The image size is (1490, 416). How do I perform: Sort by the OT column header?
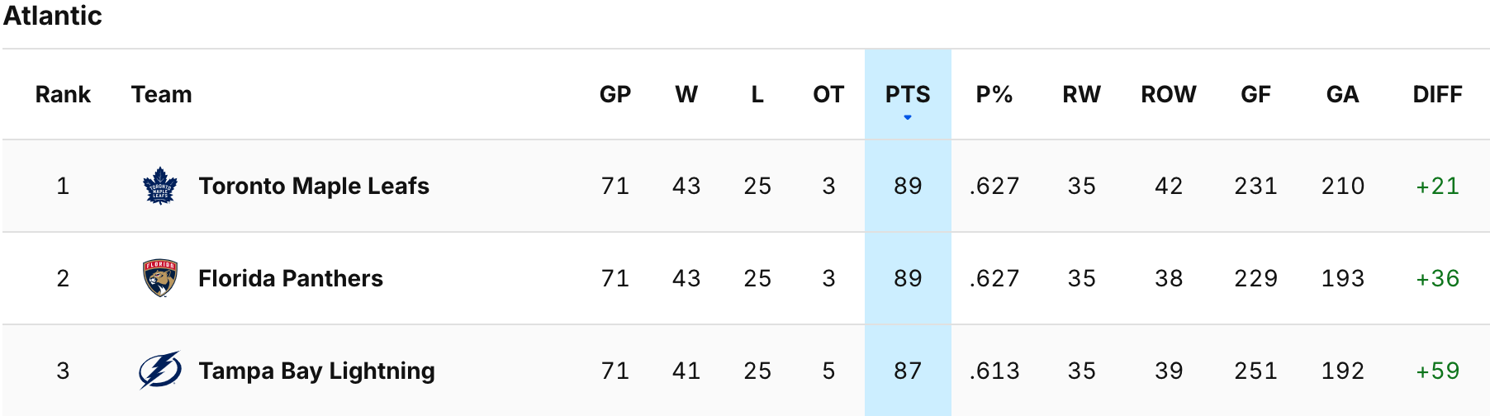coord(828,94)
